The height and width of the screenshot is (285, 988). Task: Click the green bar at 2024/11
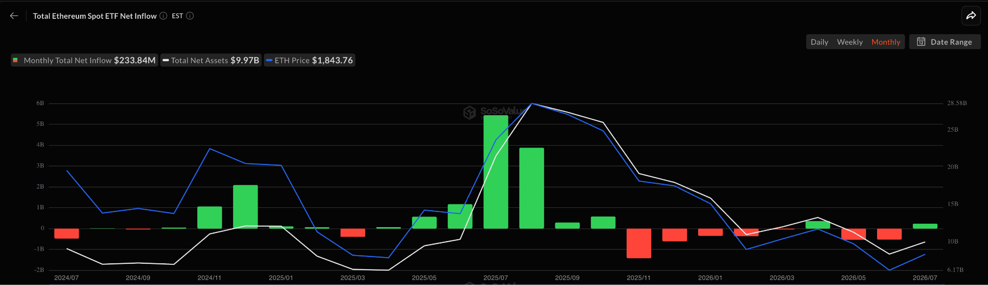(209, 217)
